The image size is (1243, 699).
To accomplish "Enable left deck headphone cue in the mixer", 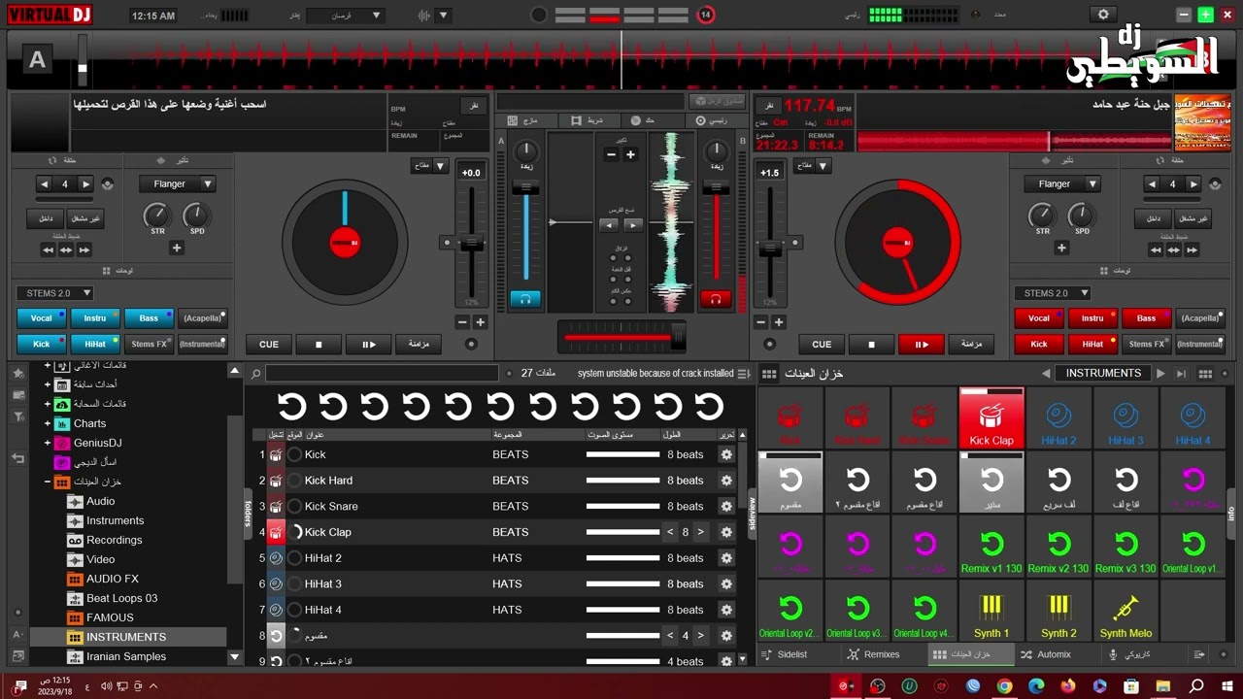I will [525, 299].
